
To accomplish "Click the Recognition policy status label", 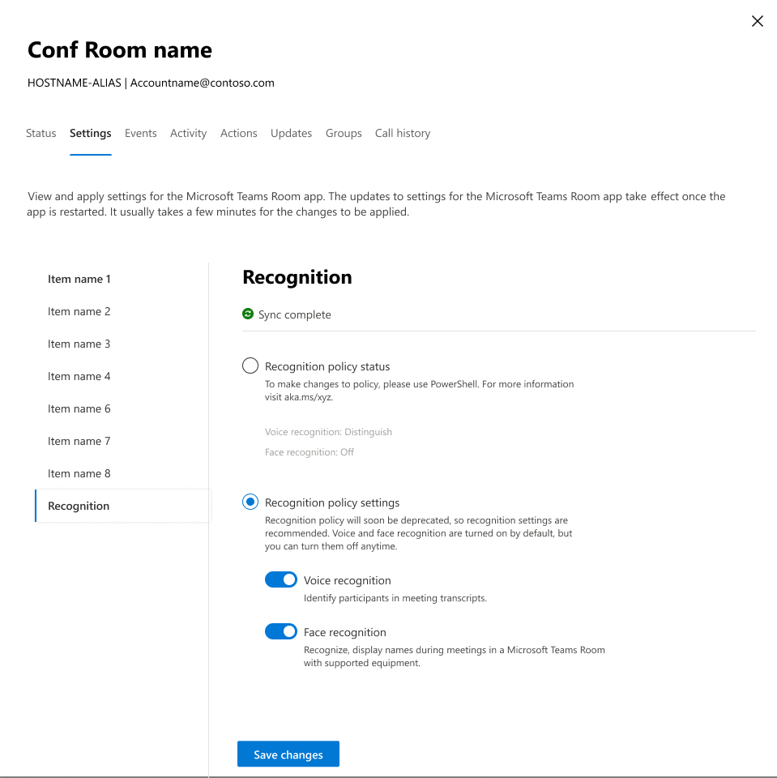I will point(327,366).
